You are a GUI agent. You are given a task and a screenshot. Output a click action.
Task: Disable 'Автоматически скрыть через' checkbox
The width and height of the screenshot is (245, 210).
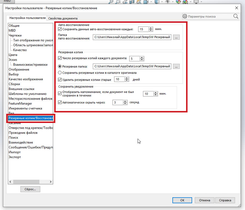tap(60, 102)
